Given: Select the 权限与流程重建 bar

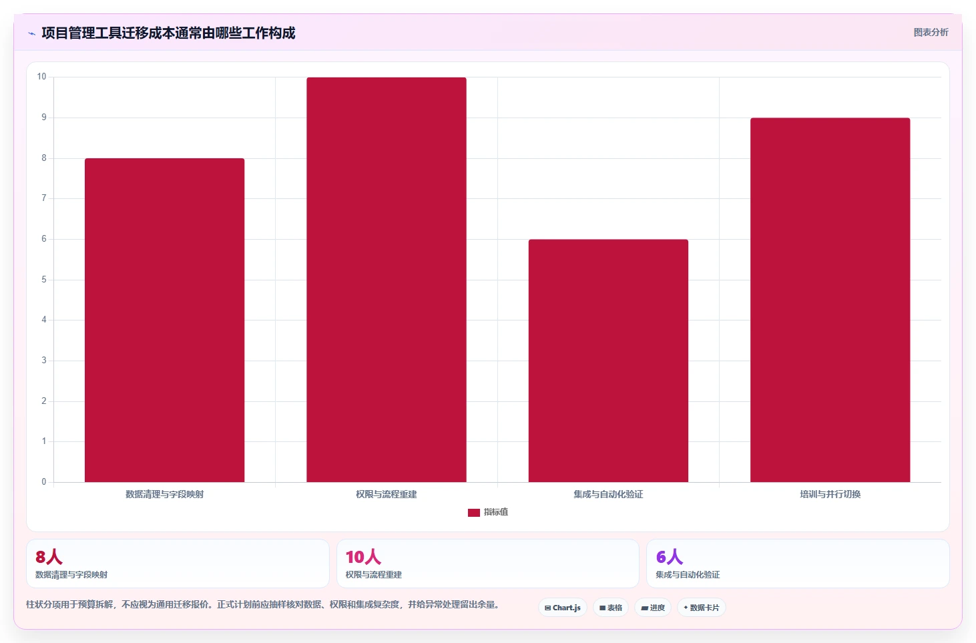Looking at the screenshot, I should point(387,280).
